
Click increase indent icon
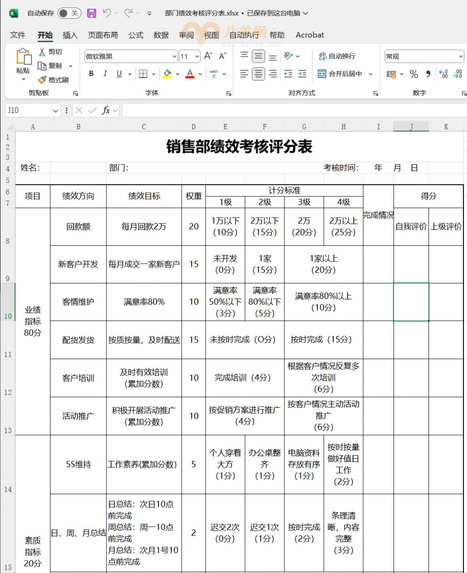click(303, 74)
